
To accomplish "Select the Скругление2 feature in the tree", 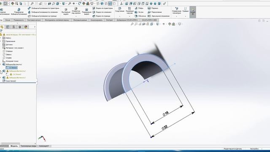I will tap(9, 81).
